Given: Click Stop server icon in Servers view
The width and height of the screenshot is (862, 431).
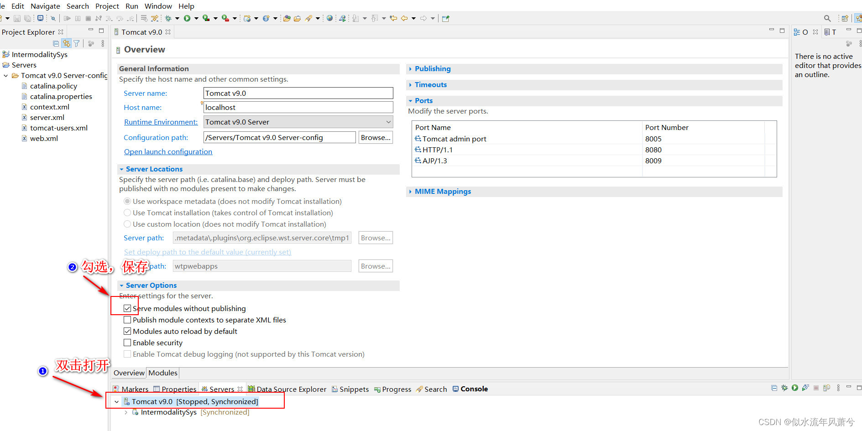Looking at the screenshot, I should 816,388.
